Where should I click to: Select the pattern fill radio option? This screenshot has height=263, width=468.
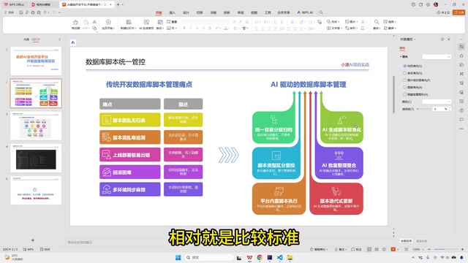point(404,88)
